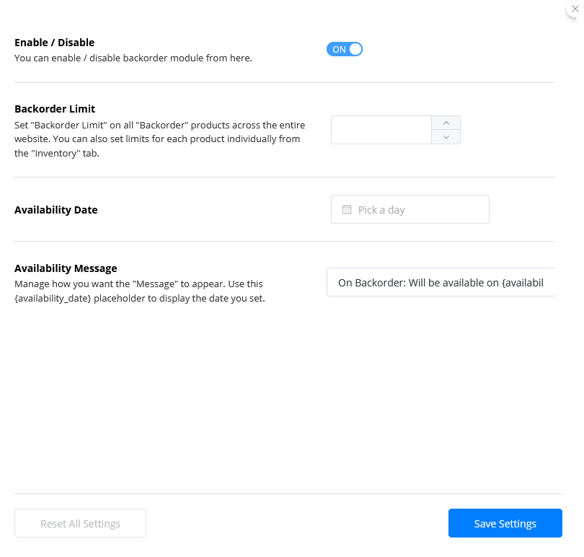Screen dimensions: 584x557
Task: Click the Availability Message heading
Action: (x=66, y=268)
